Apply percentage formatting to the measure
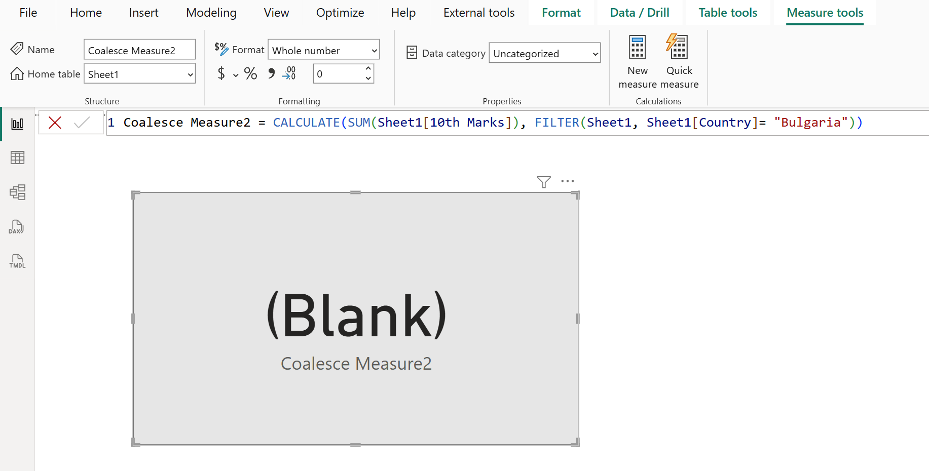 pos(250,73)
